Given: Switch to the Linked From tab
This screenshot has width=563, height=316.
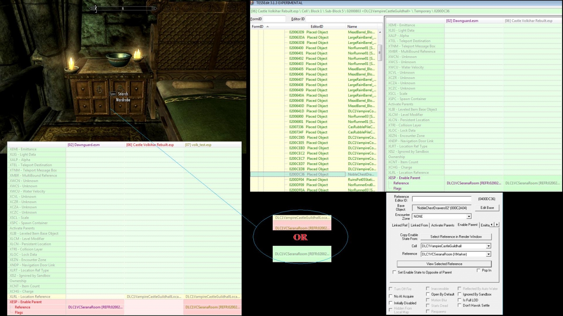Looking at the screenshot, I should click(x=419, y=225).
